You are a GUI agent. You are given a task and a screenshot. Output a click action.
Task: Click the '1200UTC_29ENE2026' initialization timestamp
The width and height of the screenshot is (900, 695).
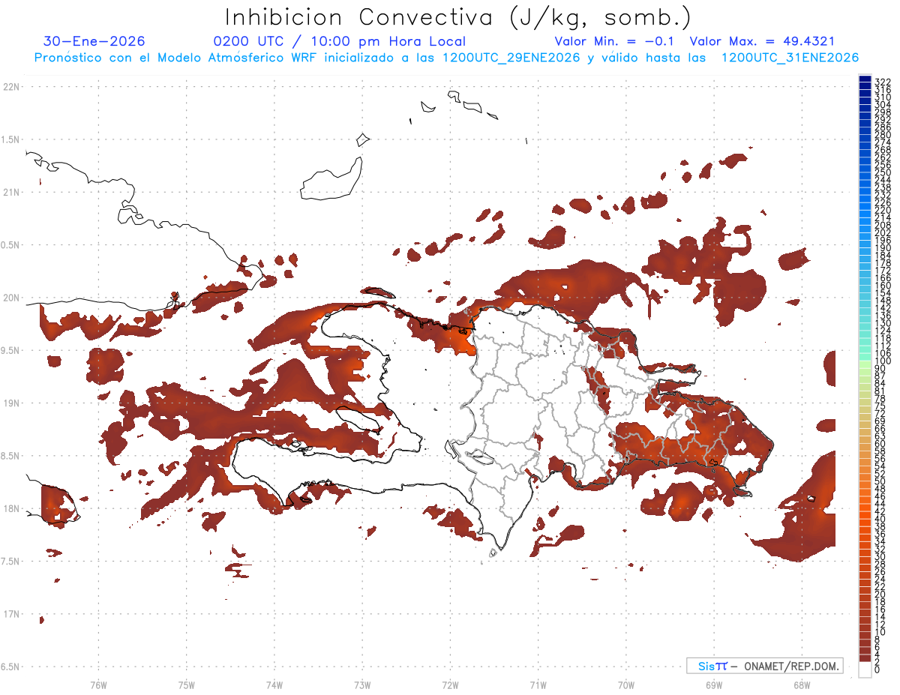point(511,58)
